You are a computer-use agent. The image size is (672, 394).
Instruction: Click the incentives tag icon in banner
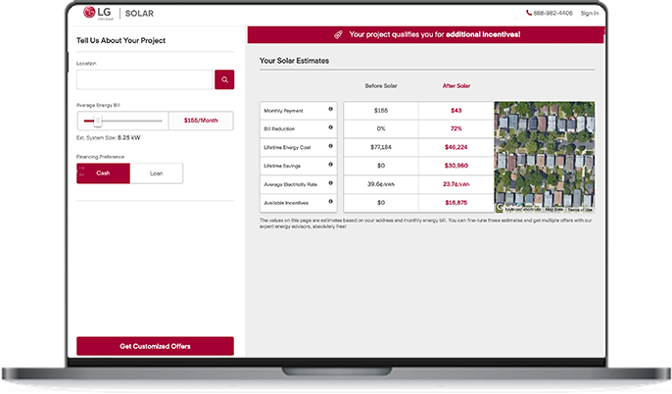(x=338, y=34)
